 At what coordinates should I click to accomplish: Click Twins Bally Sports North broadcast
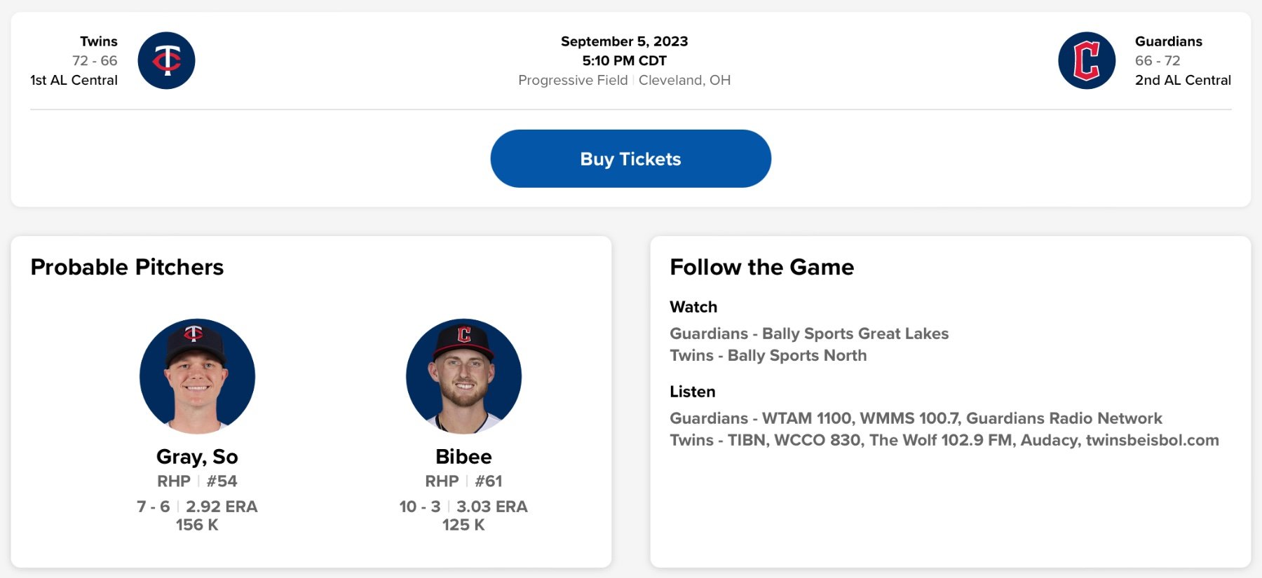(x=768, y=355)
